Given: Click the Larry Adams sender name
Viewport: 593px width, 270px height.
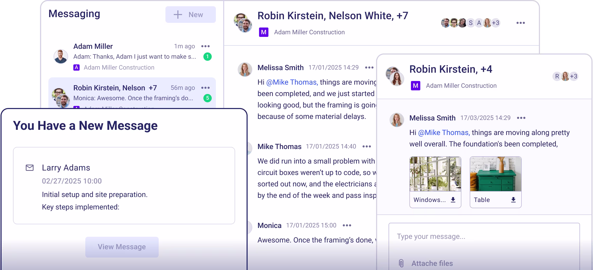Looking at the screenshot, I should coord(66,168).
